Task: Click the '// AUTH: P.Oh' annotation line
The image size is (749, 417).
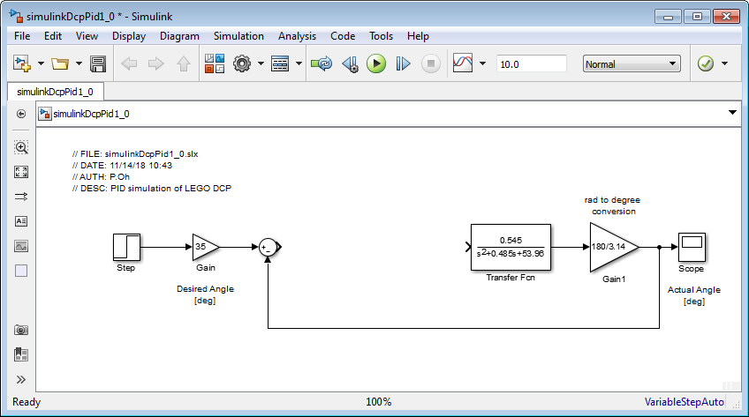Action: click(x=101, y=177)
